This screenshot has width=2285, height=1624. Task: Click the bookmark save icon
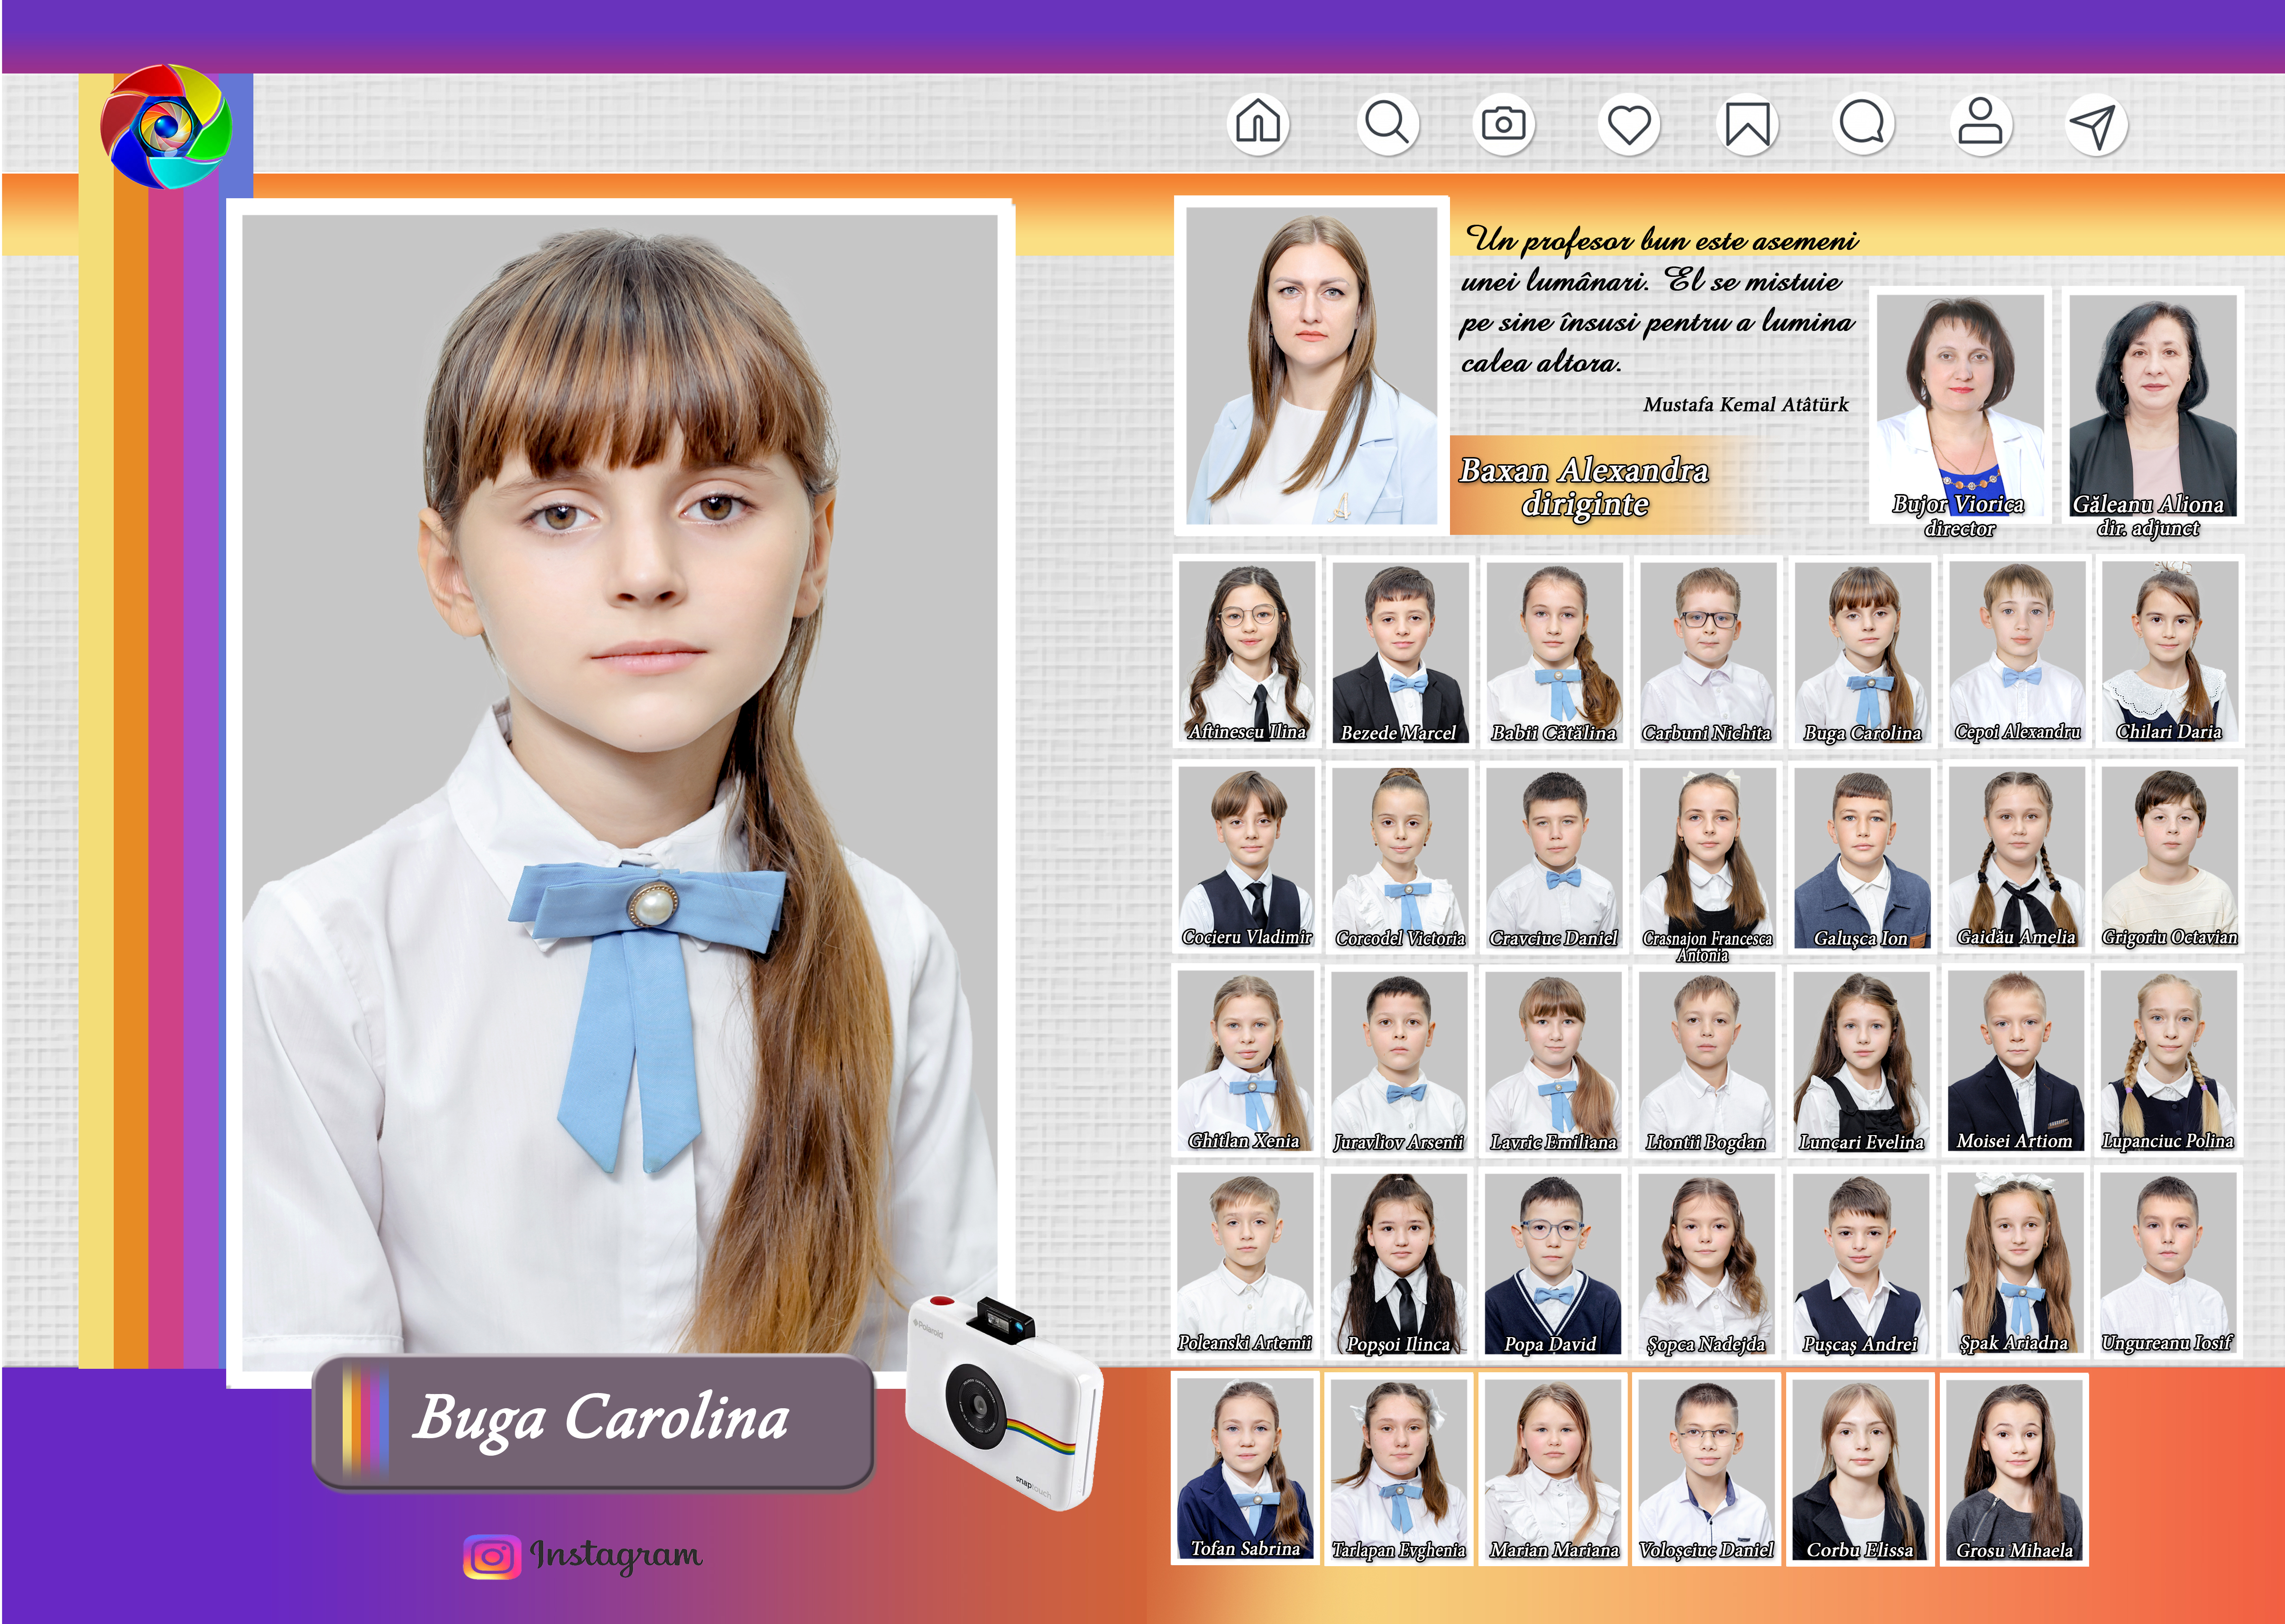(1747, 125)
